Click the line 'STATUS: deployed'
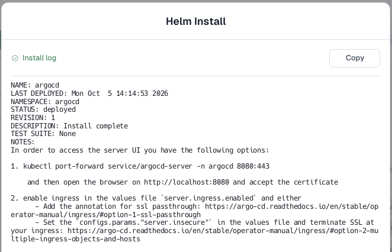The image size is (392, 252). coord(43,109)
